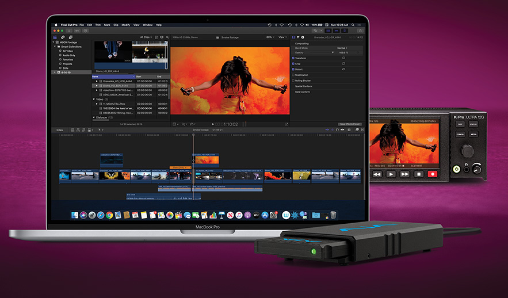Open the Trash in the Dock
This screenshot has width=508, height=298.
click(x=333, y=215)
